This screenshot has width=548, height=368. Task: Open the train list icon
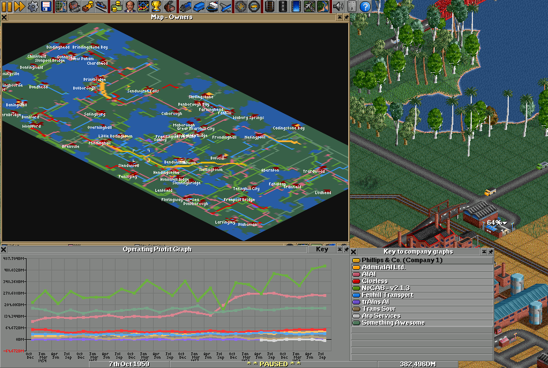(x=185, y=6)
